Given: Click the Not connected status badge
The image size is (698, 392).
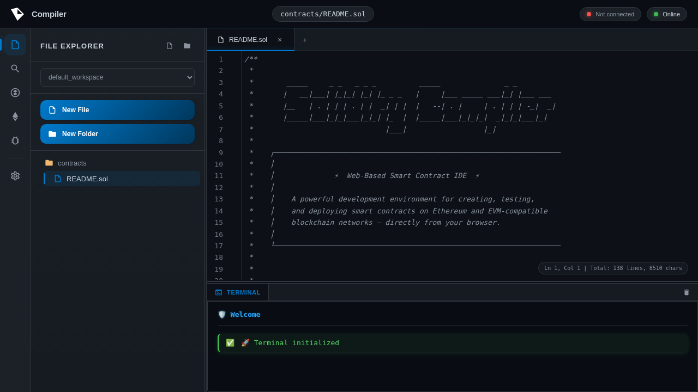Looking at the screenshot, I should tap(610, 14).
